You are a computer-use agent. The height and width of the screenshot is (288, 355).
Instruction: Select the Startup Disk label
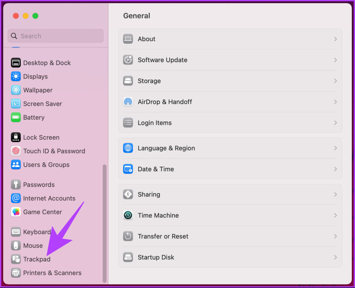pyautogui.click(x=156, y=257)
